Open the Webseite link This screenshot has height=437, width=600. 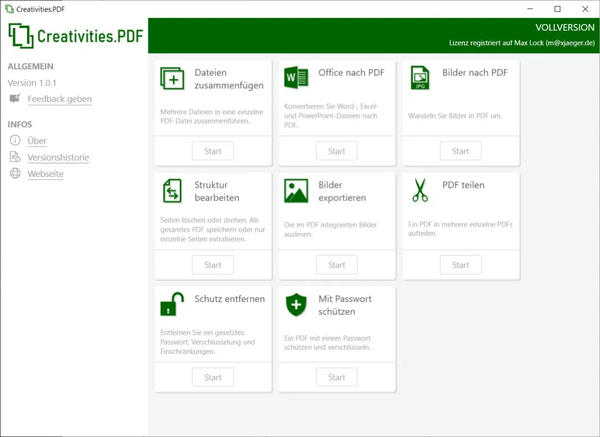coord(45,174)
